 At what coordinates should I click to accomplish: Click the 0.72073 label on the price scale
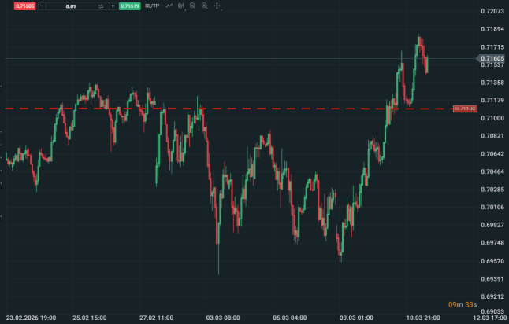point(492,11)
